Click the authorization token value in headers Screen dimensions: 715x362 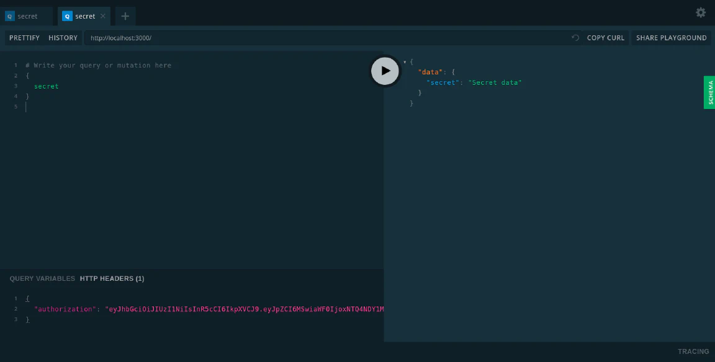click(245, 309)
